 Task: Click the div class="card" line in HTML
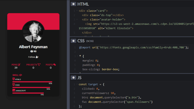click(x=93, y=11)
